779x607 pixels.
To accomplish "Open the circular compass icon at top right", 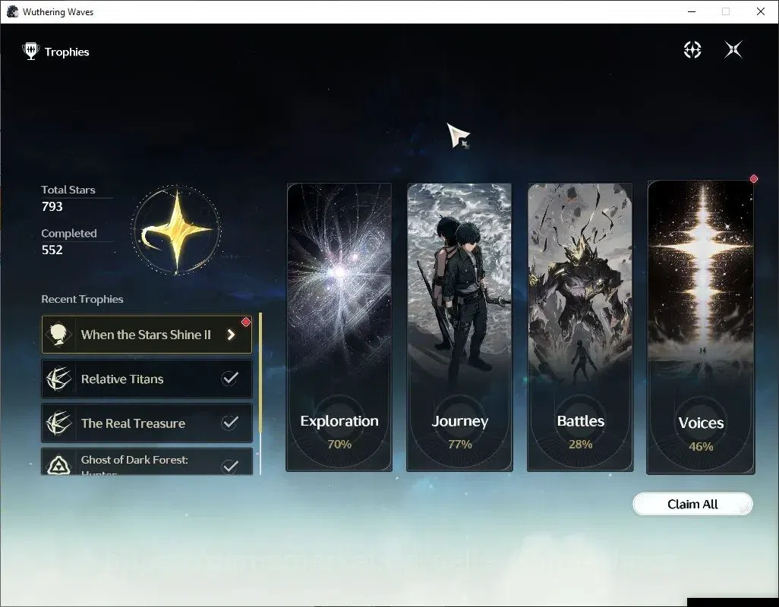I will point(692,49).
